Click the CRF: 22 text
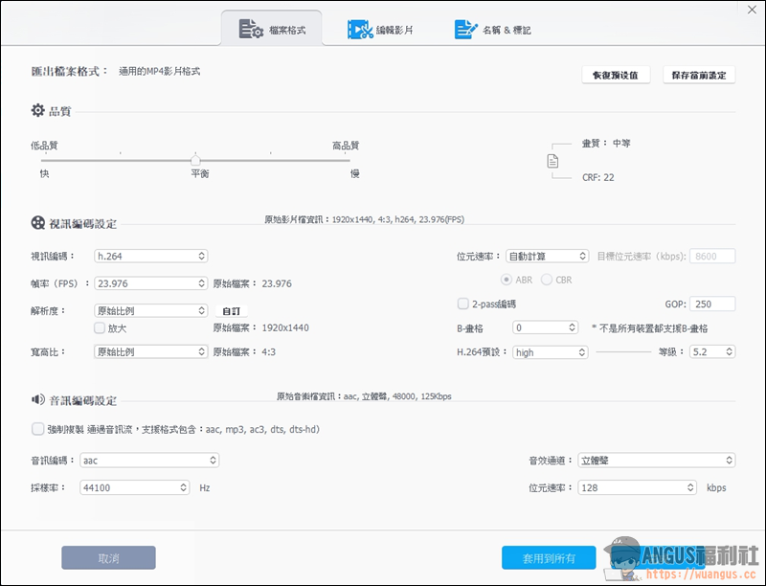 (x=597, y=178)
